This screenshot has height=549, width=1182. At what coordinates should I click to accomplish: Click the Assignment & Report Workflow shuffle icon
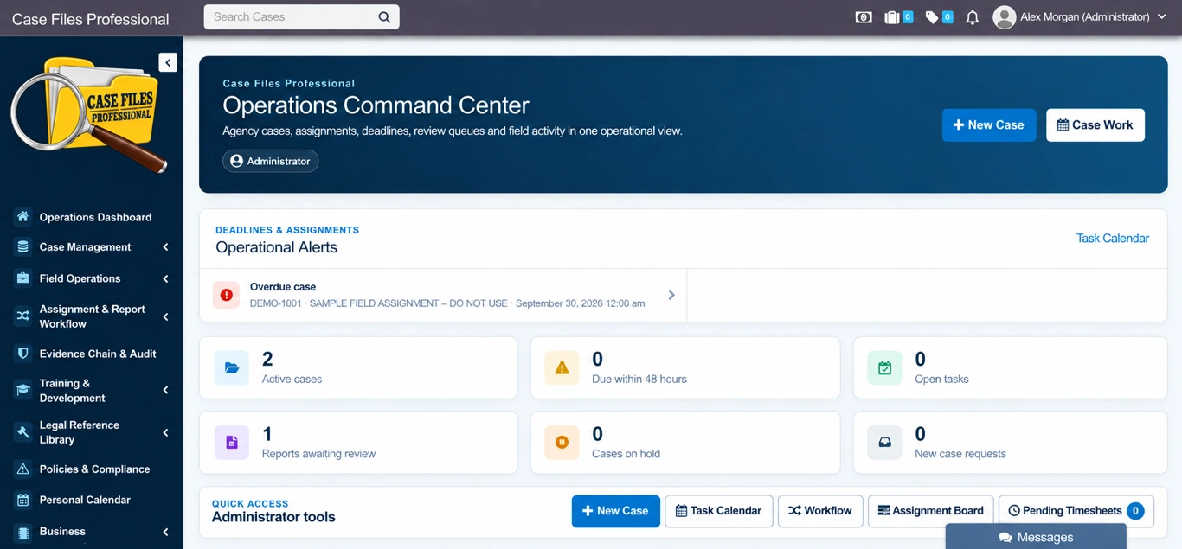pyautogui.click(x=23, y=316)
